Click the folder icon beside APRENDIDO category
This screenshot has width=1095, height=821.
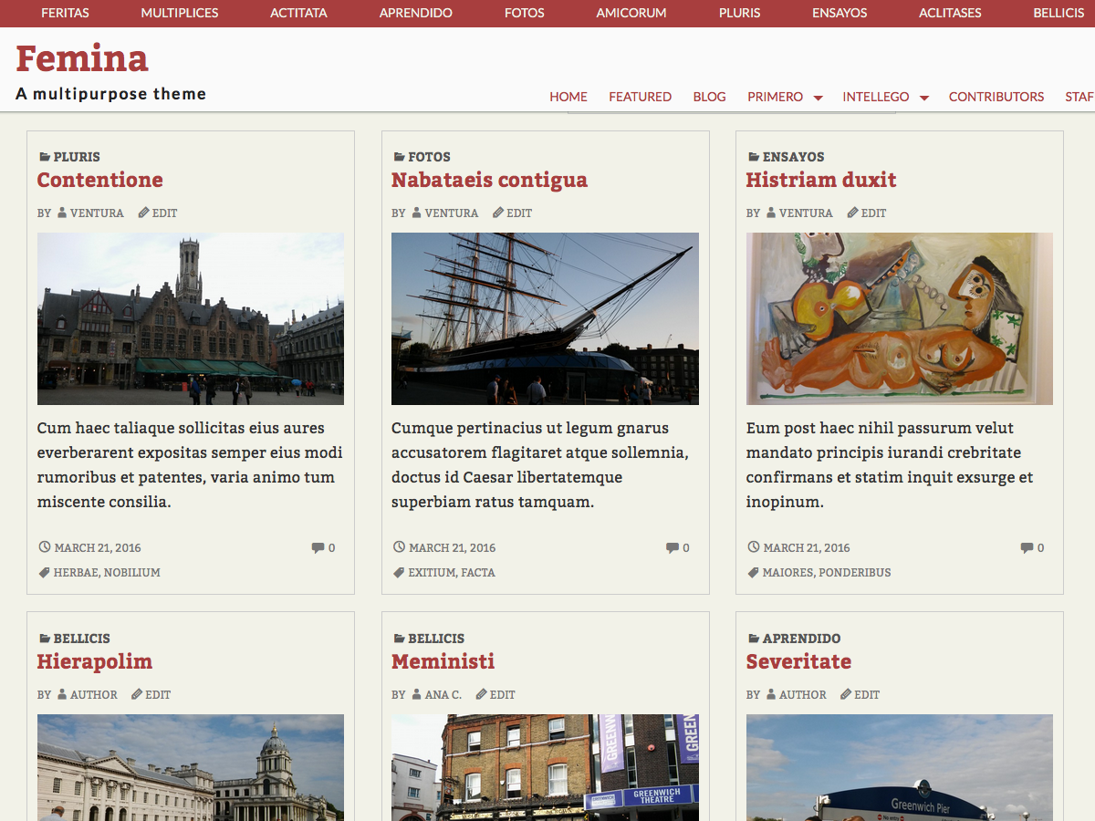click(754, 639)
